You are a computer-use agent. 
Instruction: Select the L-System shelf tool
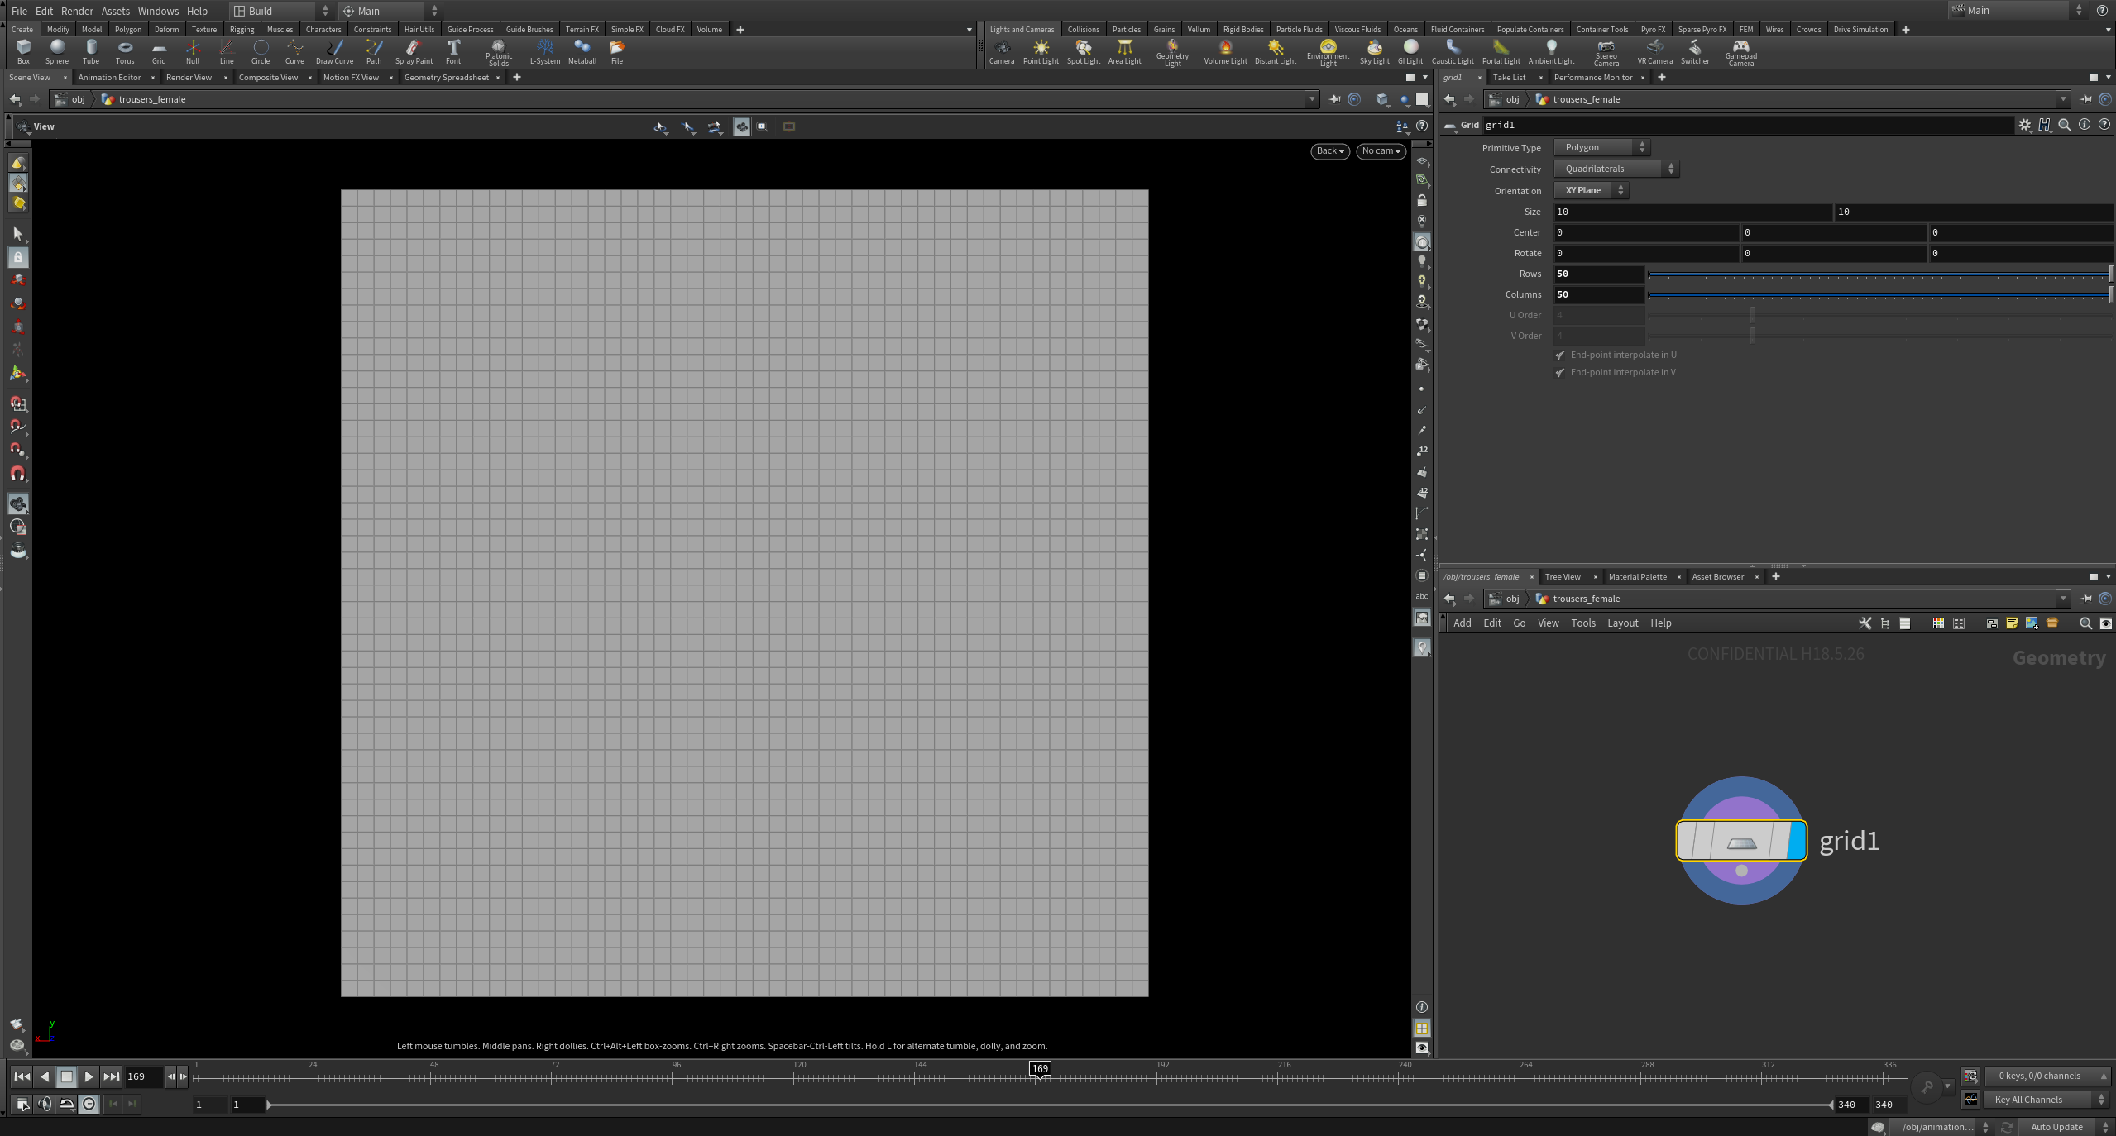coord(544,52)
